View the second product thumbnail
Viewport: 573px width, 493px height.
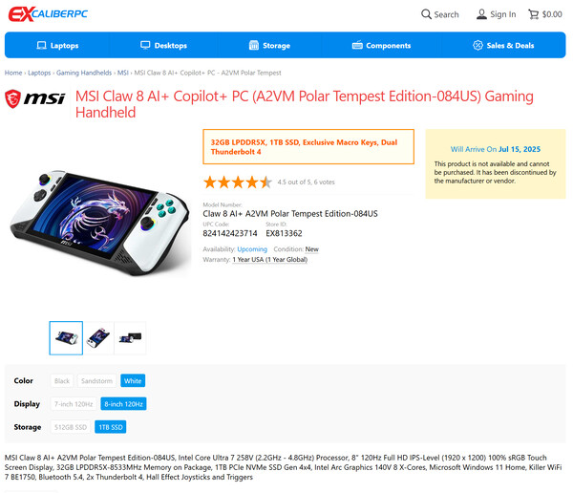98,338
